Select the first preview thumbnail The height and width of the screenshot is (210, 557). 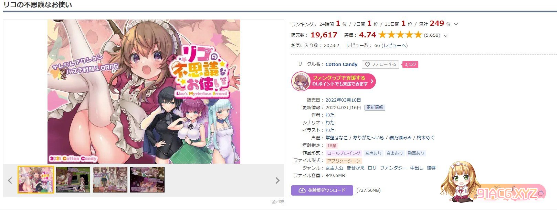(x=36, y=179)
